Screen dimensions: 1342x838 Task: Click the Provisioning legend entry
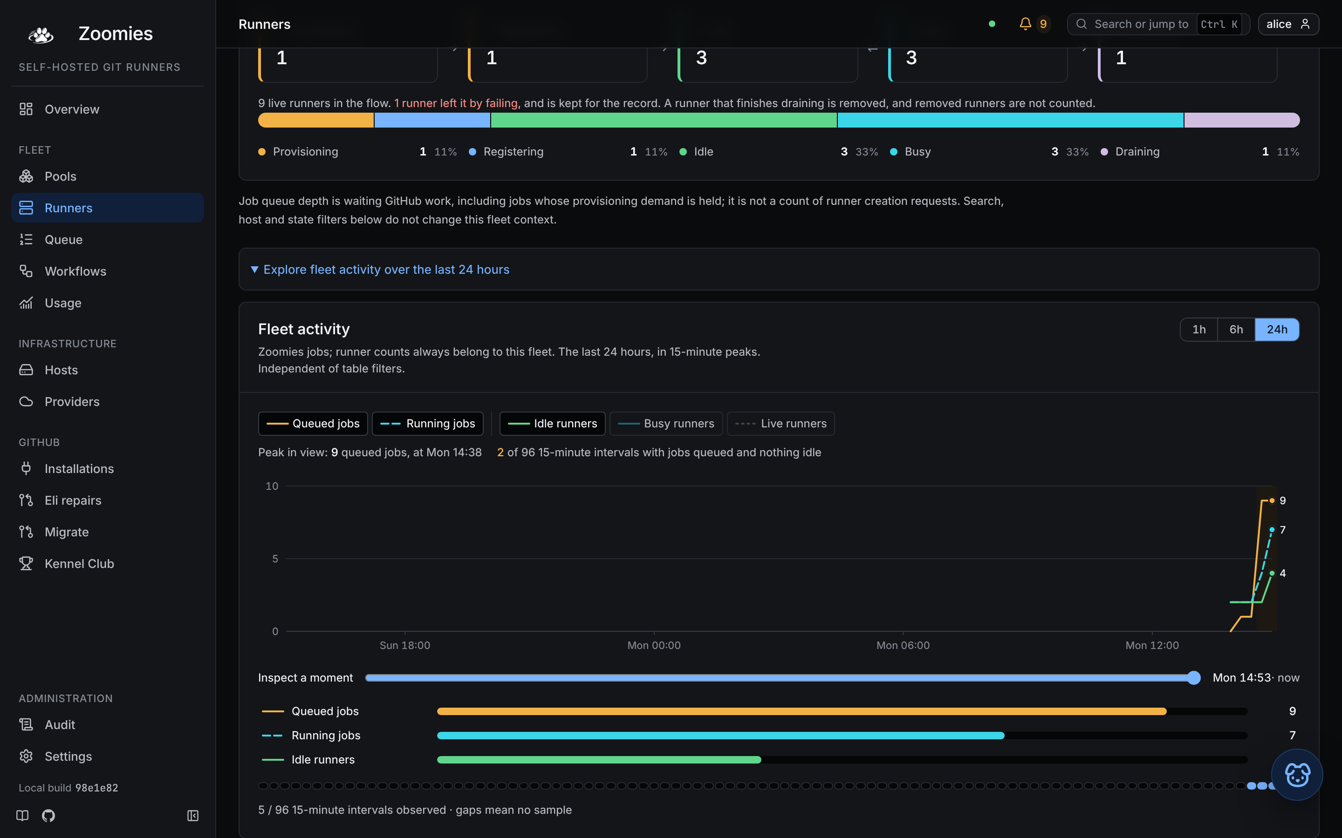(x=357, y=151)
